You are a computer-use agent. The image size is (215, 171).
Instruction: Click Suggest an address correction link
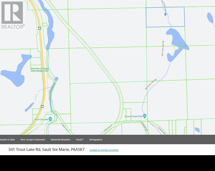[x=104, y=150]
